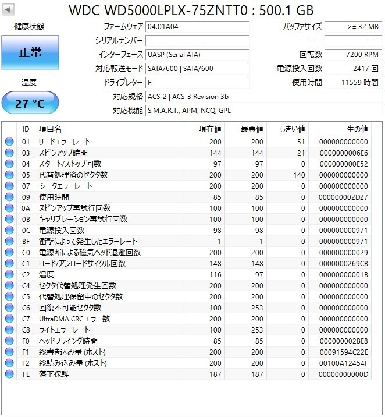Select the リードエラーレート row name

pyautogui.click(x=65, y=142)
